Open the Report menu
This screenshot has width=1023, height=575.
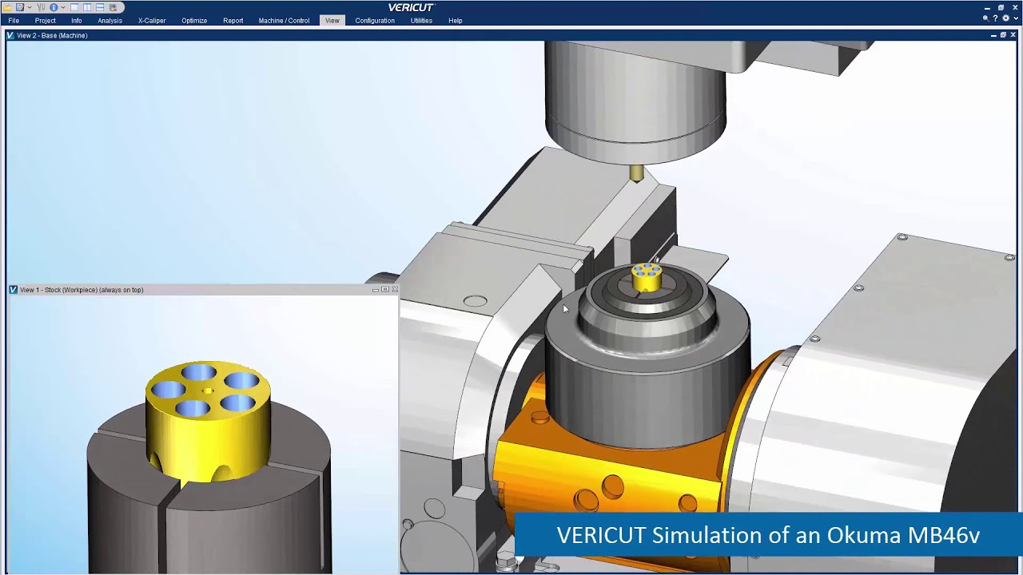tap(233, 21)
